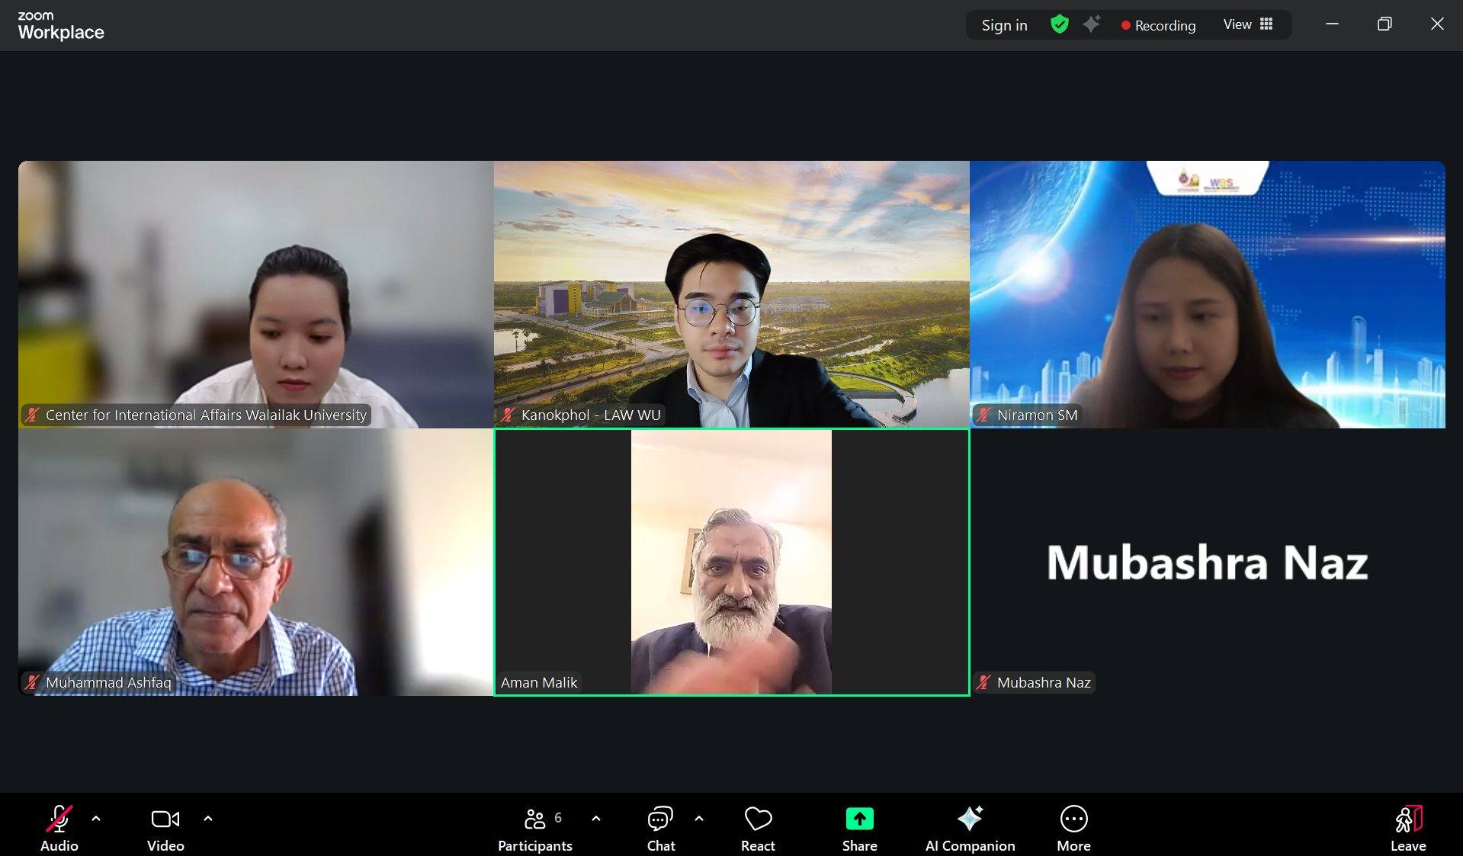This screenshot has height=856, width=1463.
Task: Expand the Chat options arrow
Action: tap(699, 819)
